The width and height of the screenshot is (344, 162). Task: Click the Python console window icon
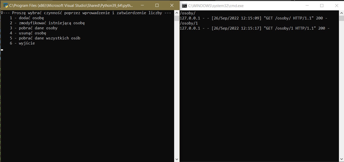tap(6, 5)
